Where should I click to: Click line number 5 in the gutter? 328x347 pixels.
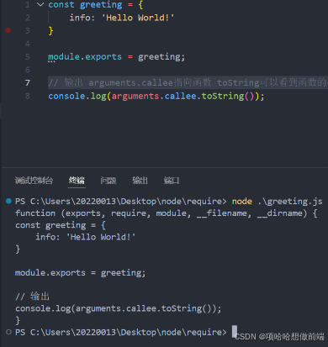tap(28, 57)
